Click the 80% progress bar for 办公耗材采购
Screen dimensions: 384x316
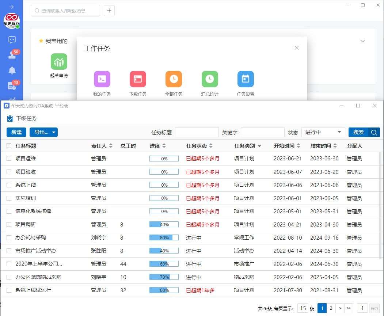[164, 238]
